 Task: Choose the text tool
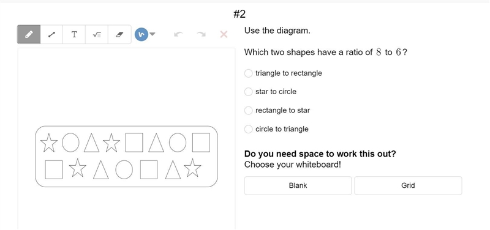74,34
